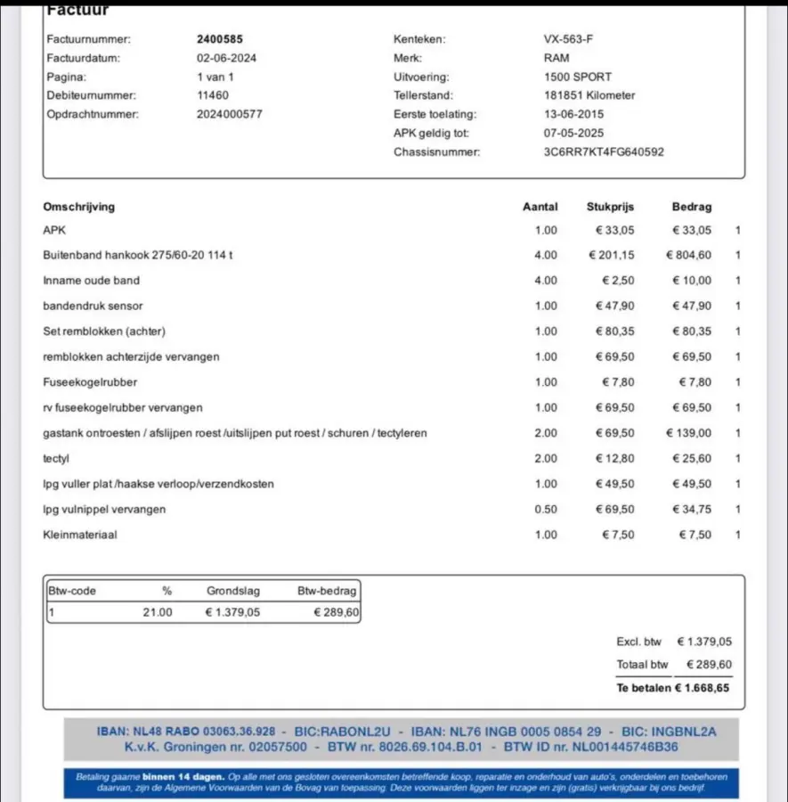The image size is (788, 802).
Task: Click the quantity 0.50 for lpg vulnippel
Action: (x=546, y=510)
